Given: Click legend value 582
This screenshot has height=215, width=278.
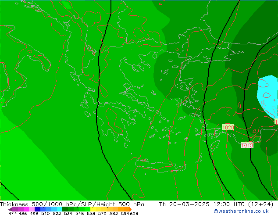Looking at the screenshot, I should pyautogui.click(x=114, y=213).
